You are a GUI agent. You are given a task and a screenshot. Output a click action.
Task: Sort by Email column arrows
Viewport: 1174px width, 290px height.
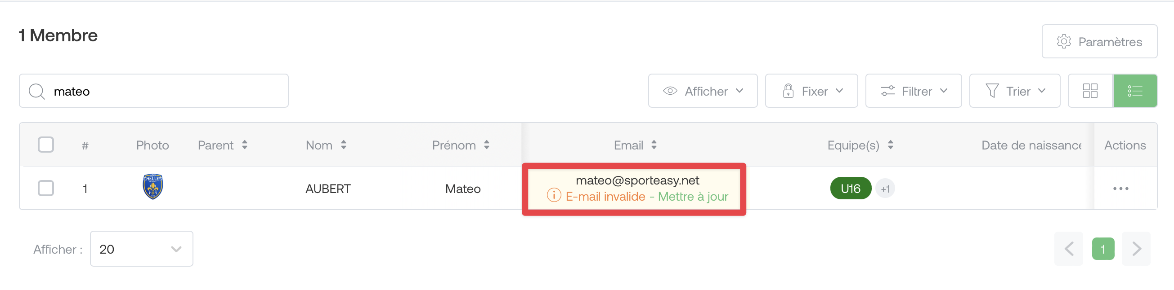click(654, 145)
